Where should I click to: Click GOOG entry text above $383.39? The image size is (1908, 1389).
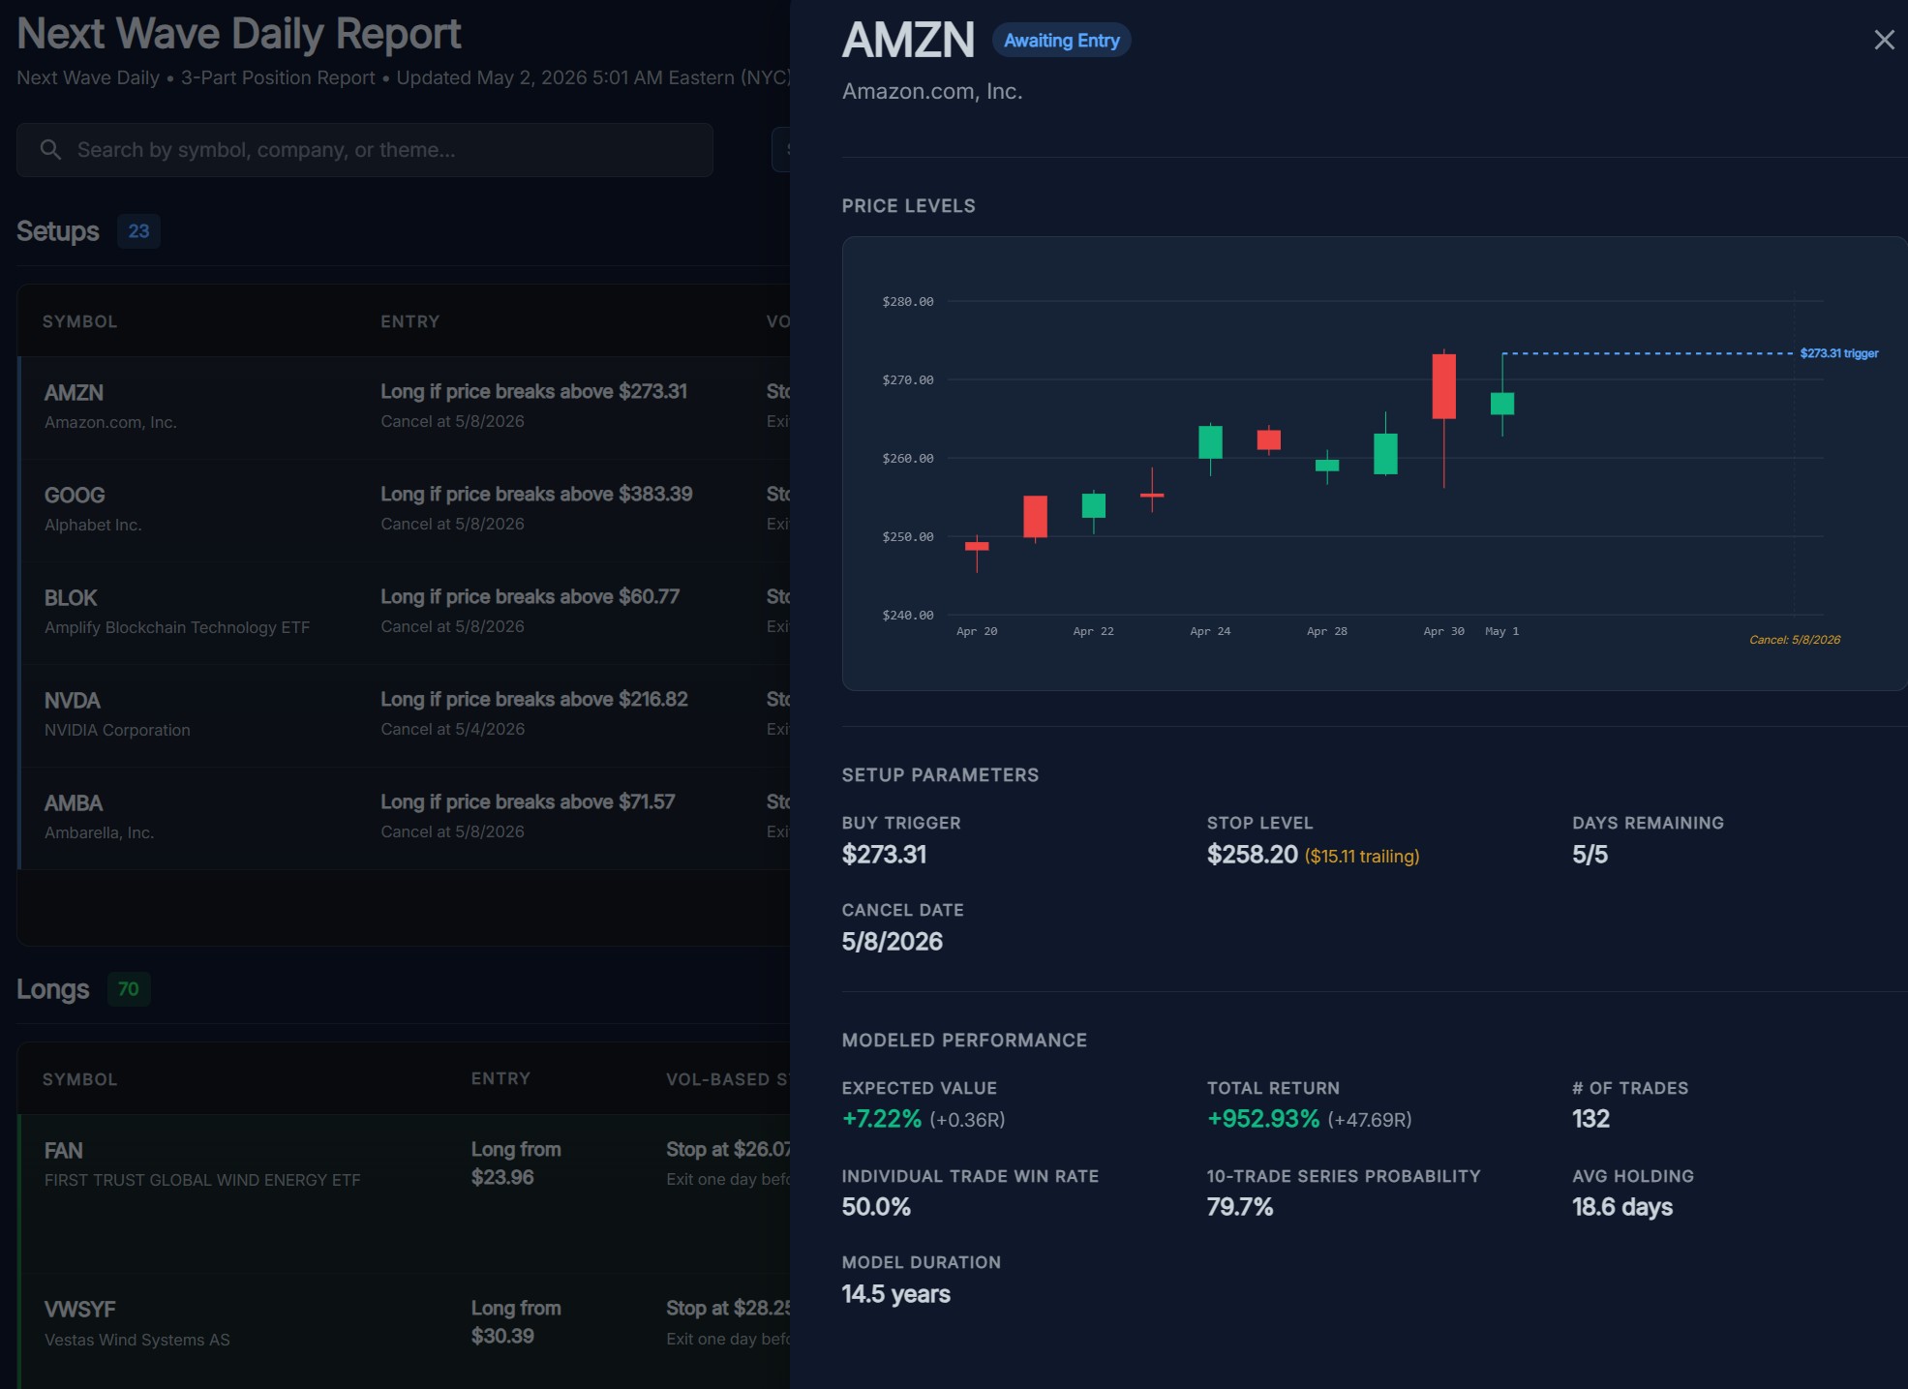pos(536,495)
